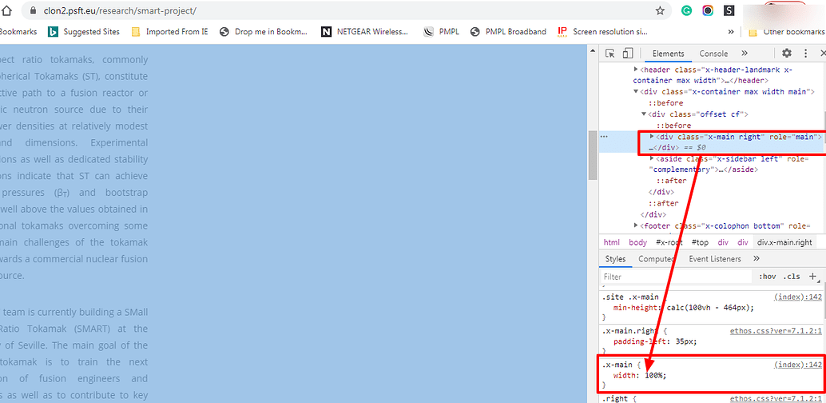Open the NETGEAR Wireless bookmark
The width and height of the screenshot is (826, 403).
click(x=364, y=32)
